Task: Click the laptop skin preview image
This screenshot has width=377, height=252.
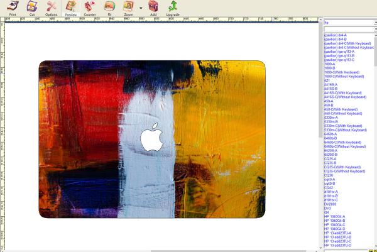Action: [x=152, y=140]
